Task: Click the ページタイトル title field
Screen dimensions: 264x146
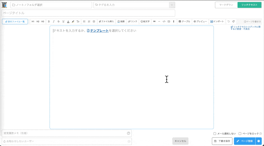Action: click(88, 13)
